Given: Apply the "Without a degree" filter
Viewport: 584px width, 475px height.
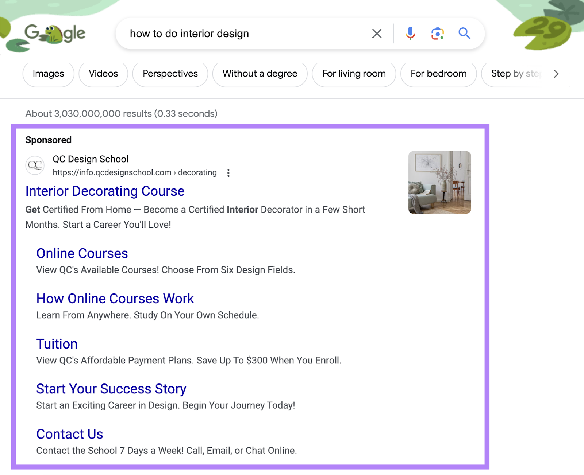Looking at the screenshot, I should [x=259, y=74].
